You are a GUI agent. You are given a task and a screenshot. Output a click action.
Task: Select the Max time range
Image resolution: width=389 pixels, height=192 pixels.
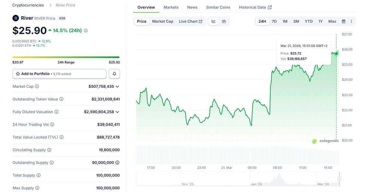coord(332,21)
